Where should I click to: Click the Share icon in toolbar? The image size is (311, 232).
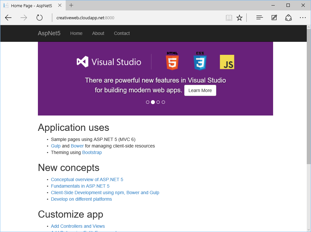[x=288, y=18]
